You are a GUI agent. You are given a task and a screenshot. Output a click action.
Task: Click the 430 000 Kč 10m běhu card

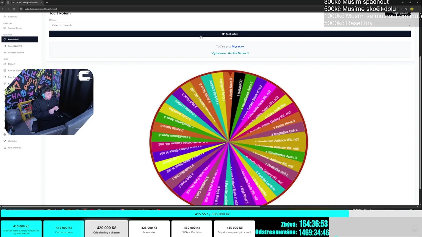(x=192, y=228)
